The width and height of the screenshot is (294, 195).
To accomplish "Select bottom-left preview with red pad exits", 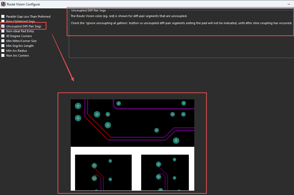I will 103,173.
